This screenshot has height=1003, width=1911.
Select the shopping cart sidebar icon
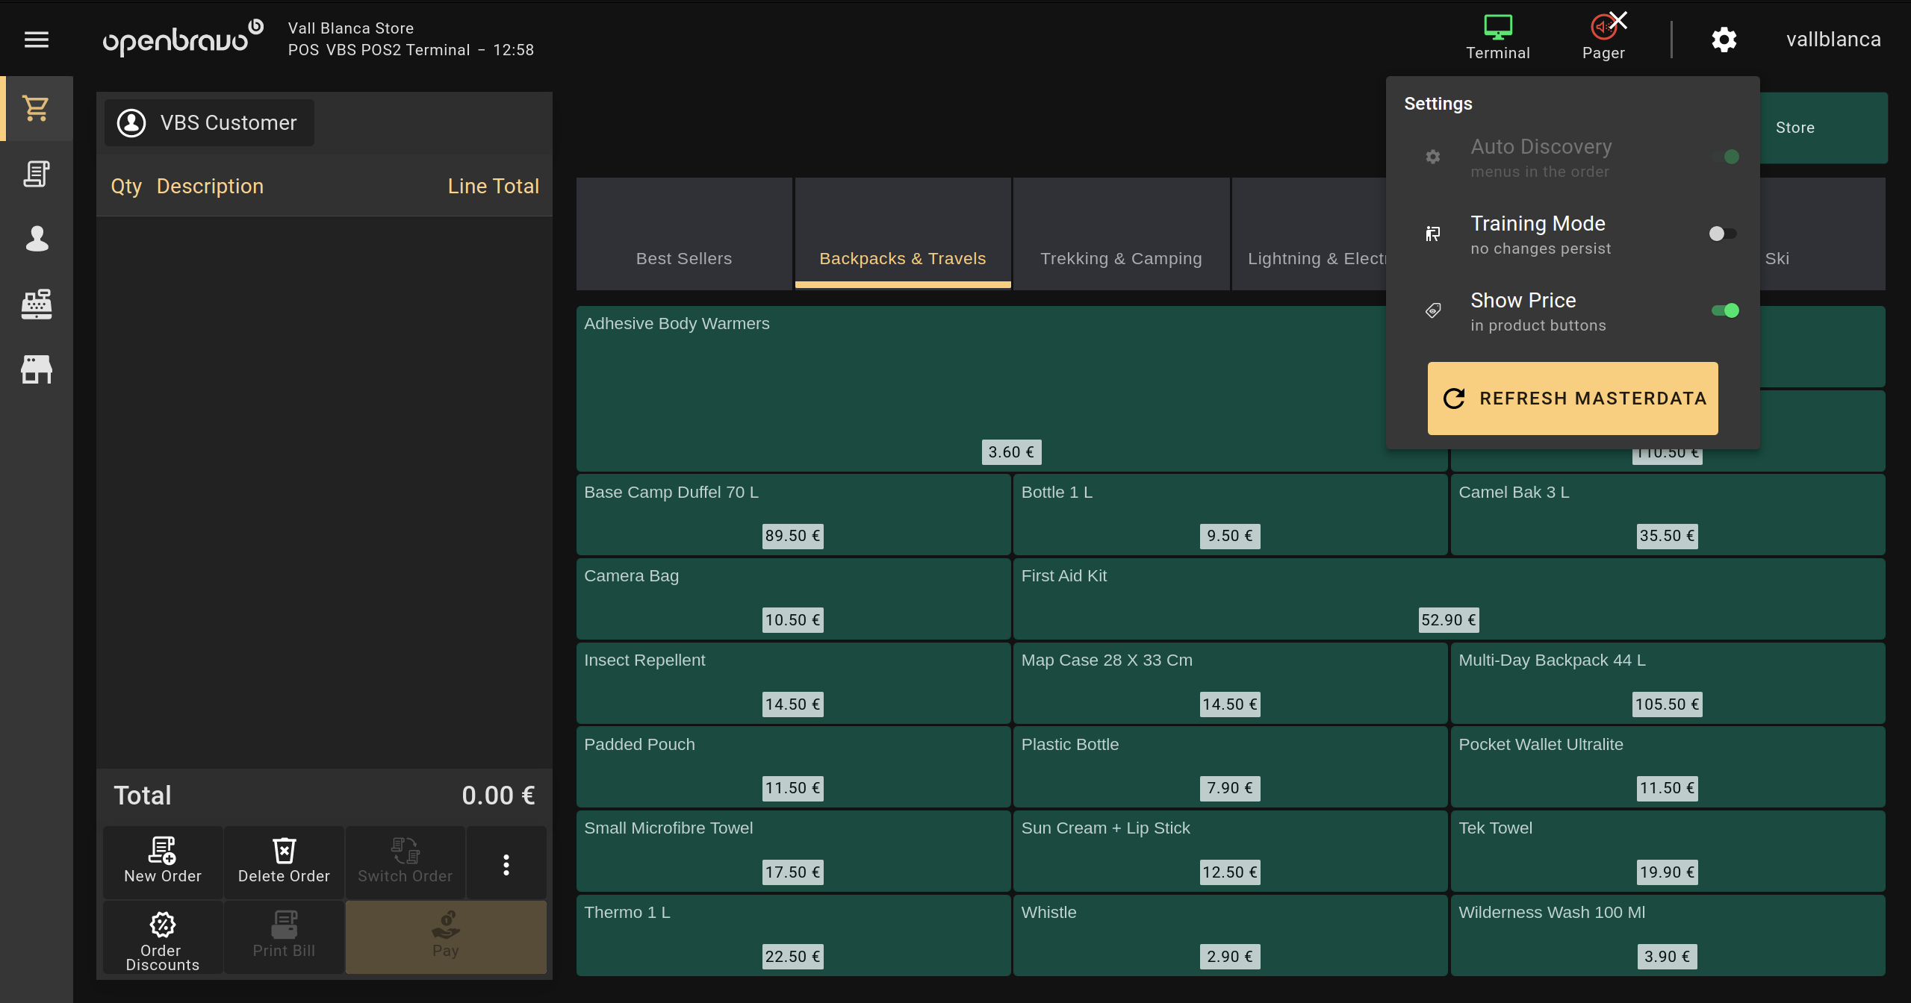pos(36,109)
